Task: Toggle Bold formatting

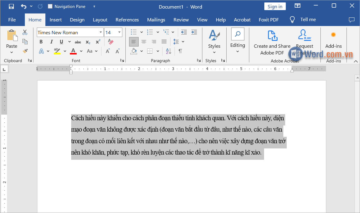Action: click(41, 42)
